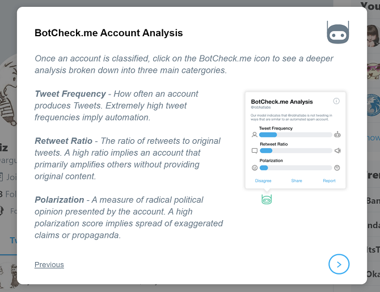Click the green BotCheck.me robot icon
The height and width of the screenshot is (292, 380).
pyautogui.click(x=267, y=199)
